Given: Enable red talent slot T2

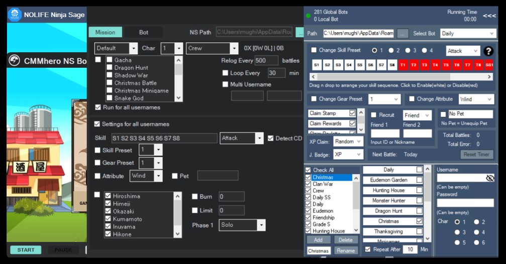Looking at the screenshot, I should (414, 65).
